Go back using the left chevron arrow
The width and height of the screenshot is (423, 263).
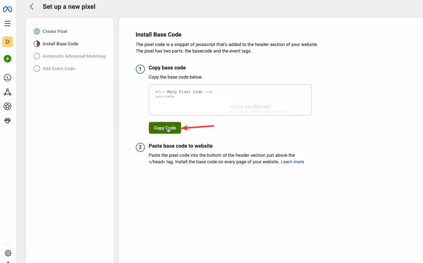pyautogui.click(x=32, y=7)
